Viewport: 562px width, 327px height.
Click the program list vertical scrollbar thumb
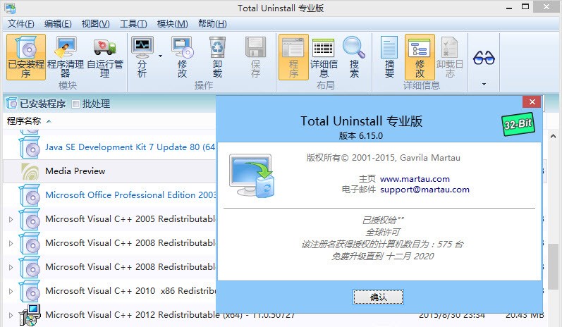coord(554,267)
